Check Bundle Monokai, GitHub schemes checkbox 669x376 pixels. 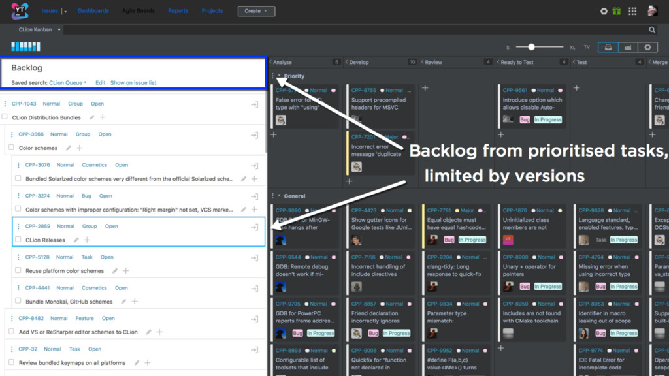18,301
